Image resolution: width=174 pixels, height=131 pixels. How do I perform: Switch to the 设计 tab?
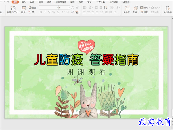tap(32, 2)
